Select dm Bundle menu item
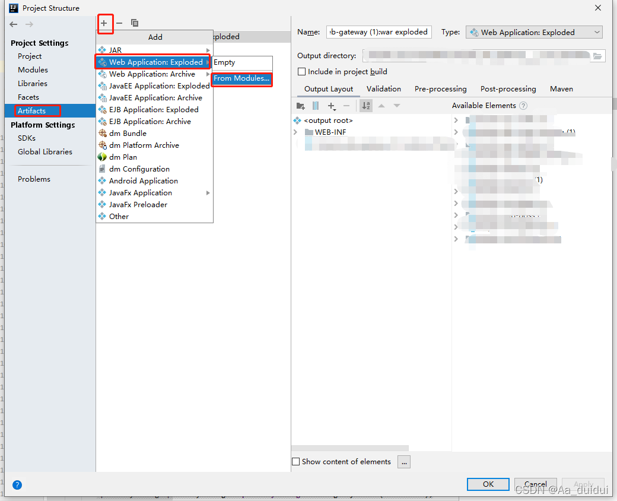 click(154, 133)
